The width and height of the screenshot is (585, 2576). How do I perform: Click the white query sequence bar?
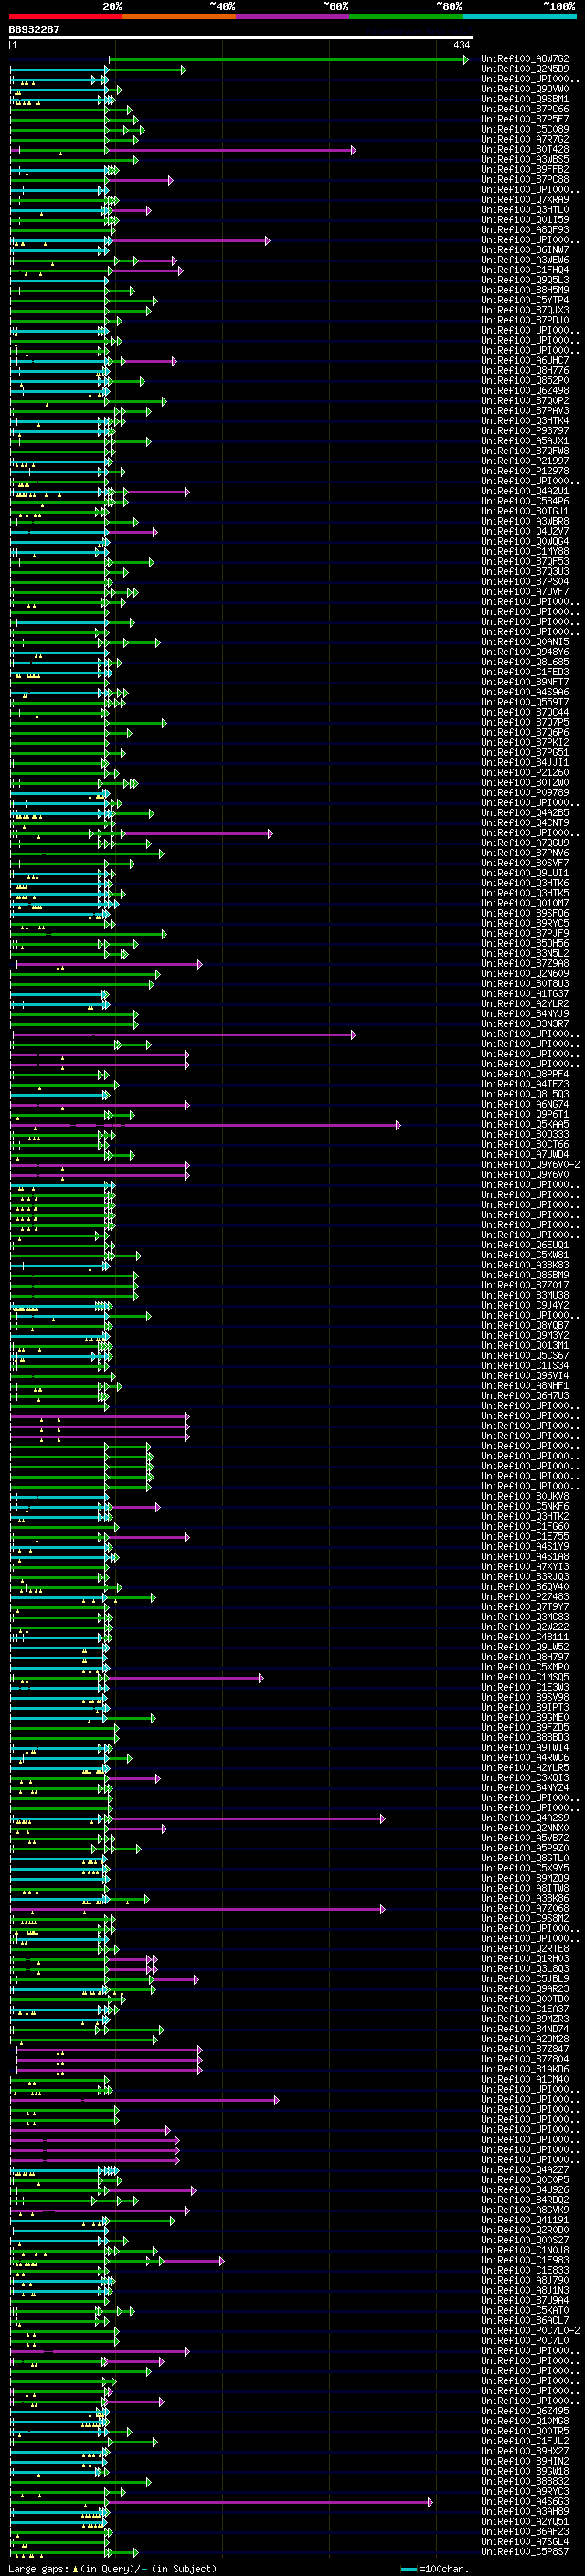(x=241, y=38)
